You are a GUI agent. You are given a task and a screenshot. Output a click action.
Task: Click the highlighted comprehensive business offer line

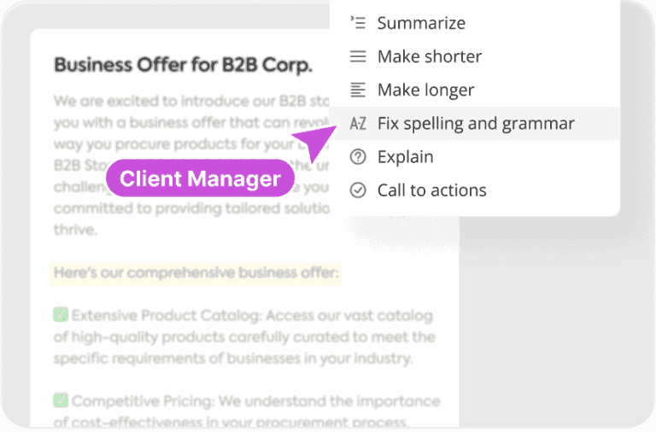coord(196,273)
